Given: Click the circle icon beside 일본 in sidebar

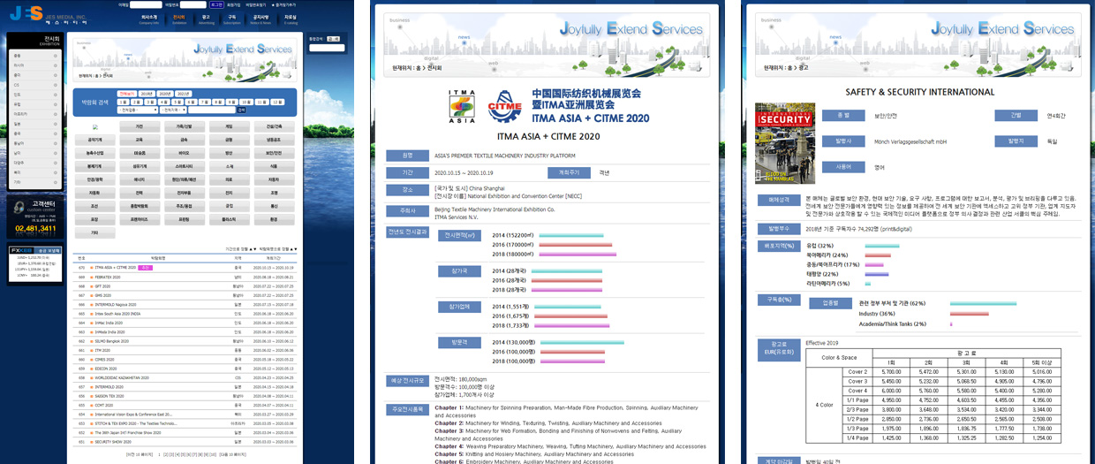Looking at the screenshot, I should (56, 124).
